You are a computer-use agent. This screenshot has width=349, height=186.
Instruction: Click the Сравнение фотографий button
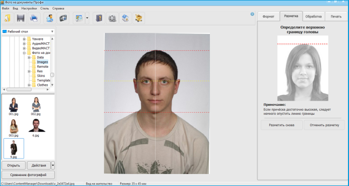click(28, 175)
